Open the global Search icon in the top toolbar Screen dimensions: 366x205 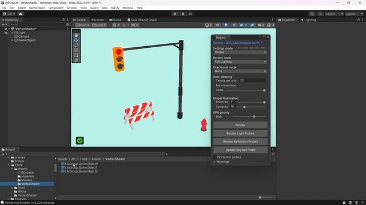pyautogui.click(x=320, y=14)
